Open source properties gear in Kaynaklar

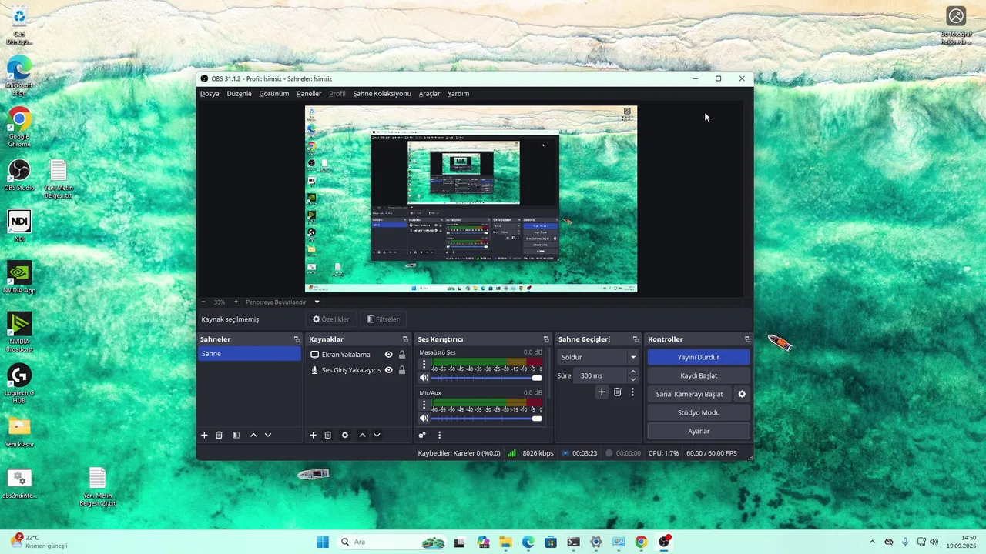click(x=345, y=435)
